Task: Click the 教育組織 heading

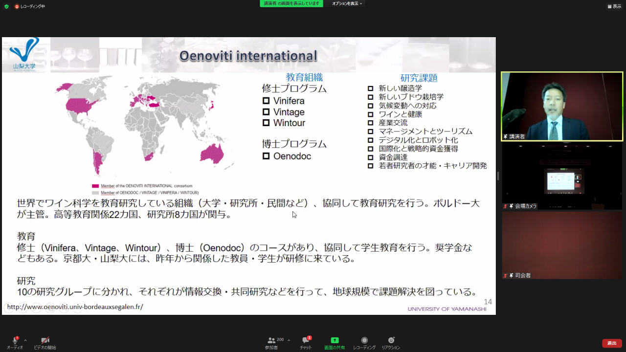Action: tap(304, 77)
